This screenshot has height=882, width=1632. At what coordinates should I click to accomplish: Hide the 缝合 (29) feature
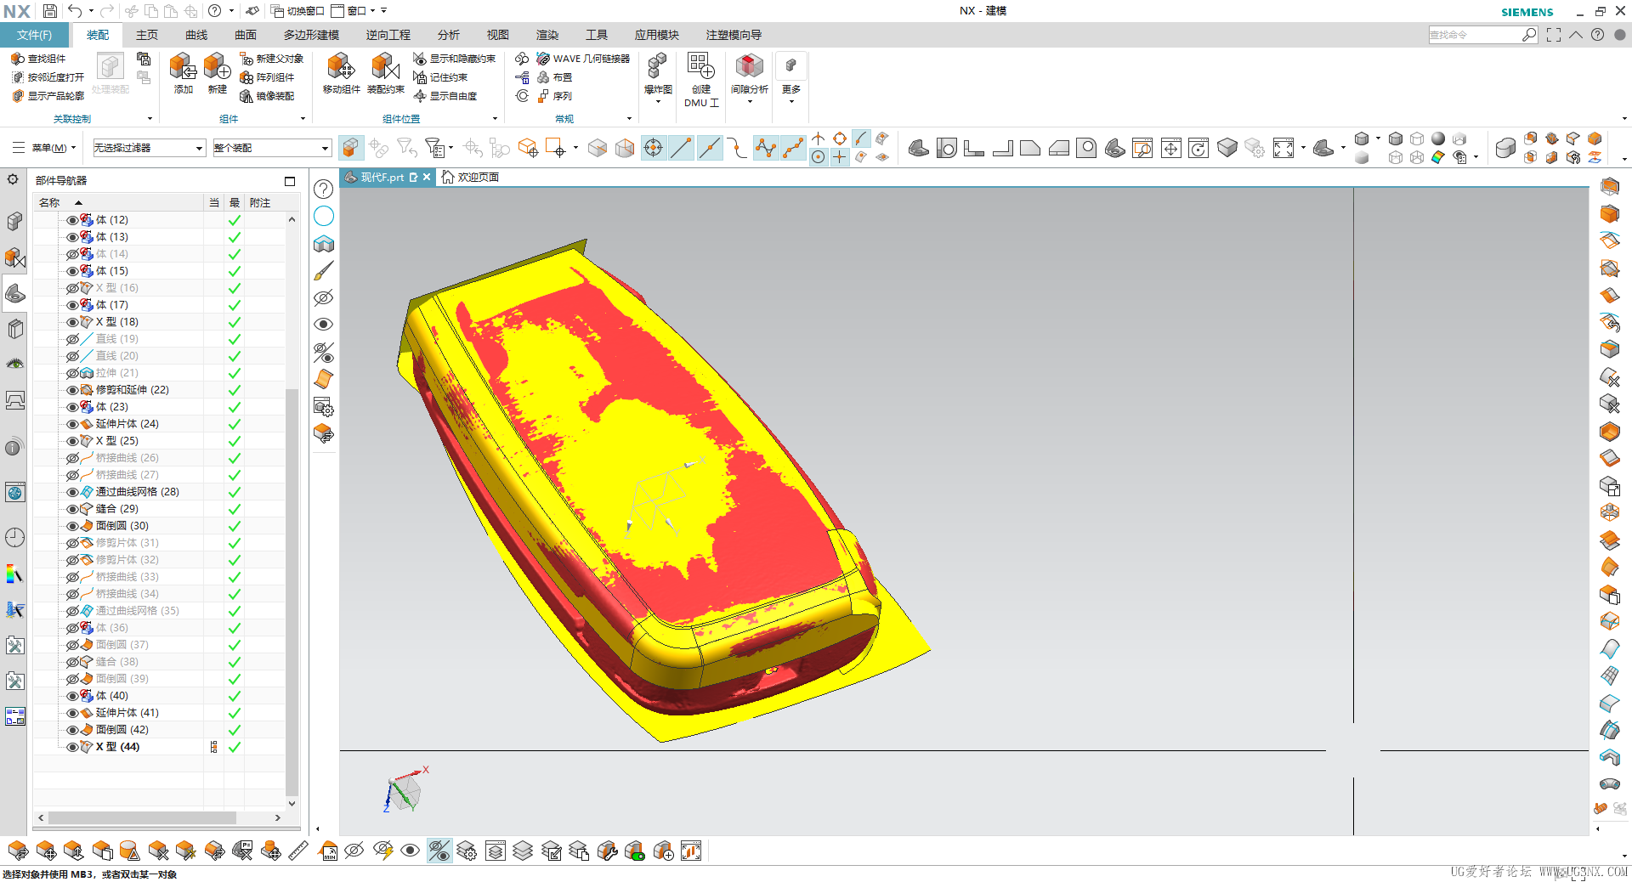tap(72, 509)
